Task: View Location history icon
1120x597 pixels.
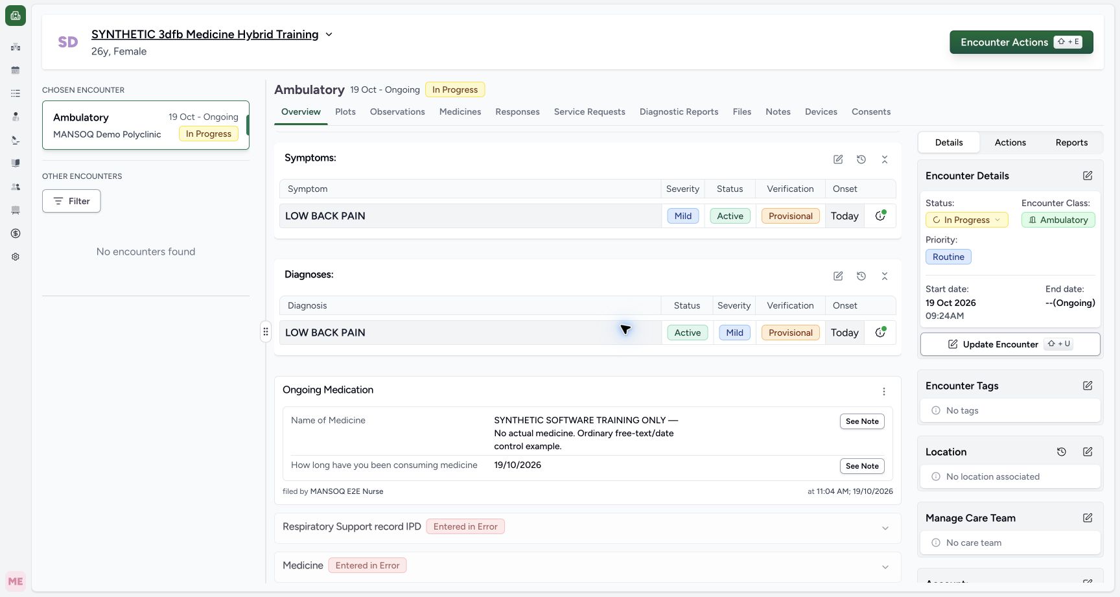Action: tap(1062, 452)
